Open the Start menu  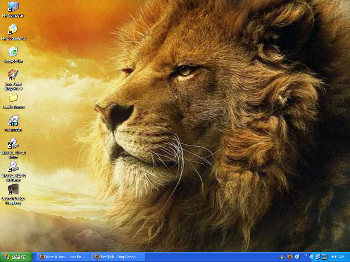tap(16, 257)
